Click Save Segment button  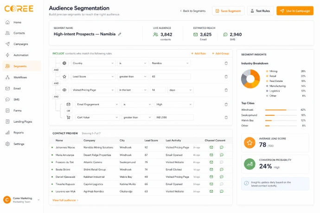click(228, 11)
